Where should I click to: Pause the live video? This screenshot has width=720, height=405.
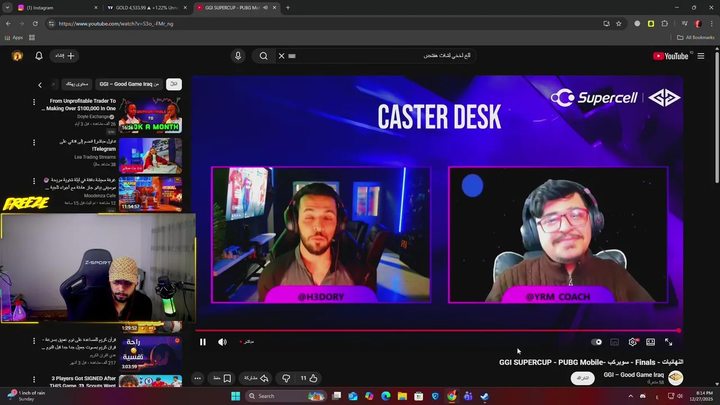202,342
